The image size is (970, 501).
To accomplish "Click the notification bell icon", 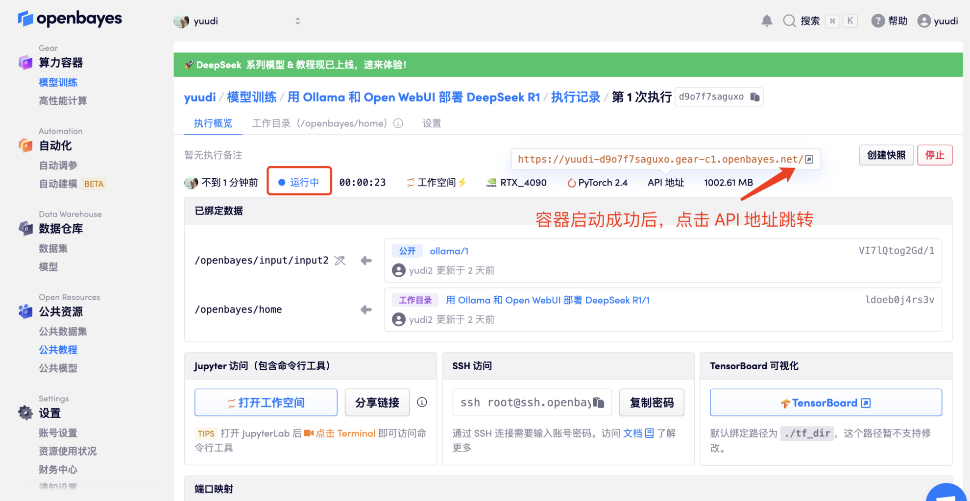I will pos(767,21).
